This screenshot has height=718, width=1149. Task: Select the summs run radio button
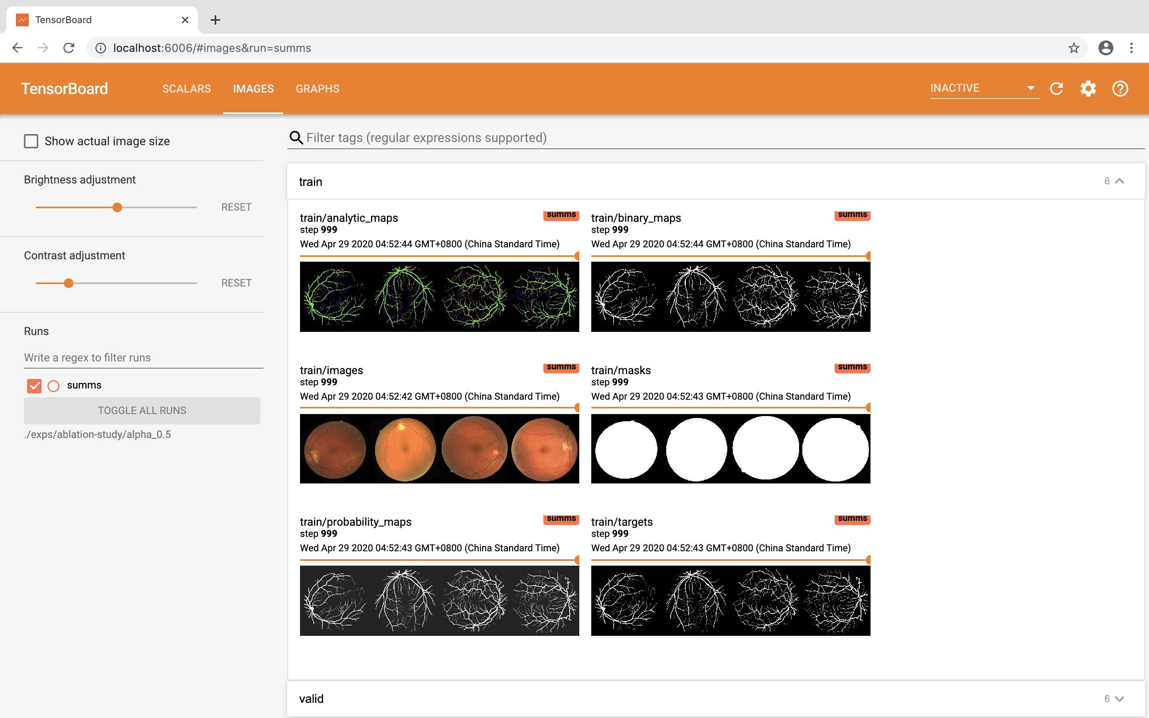point(53,386)
